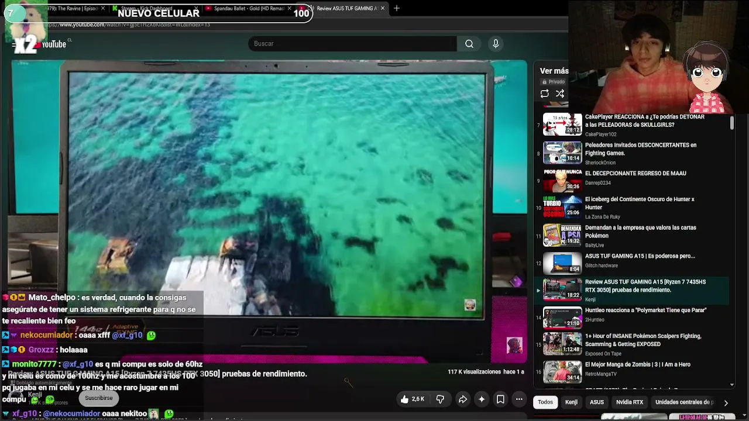Open the CakePlayer REACCIONA video thumbnail
This screenshot has height=421, width=749.
(562, 124)
